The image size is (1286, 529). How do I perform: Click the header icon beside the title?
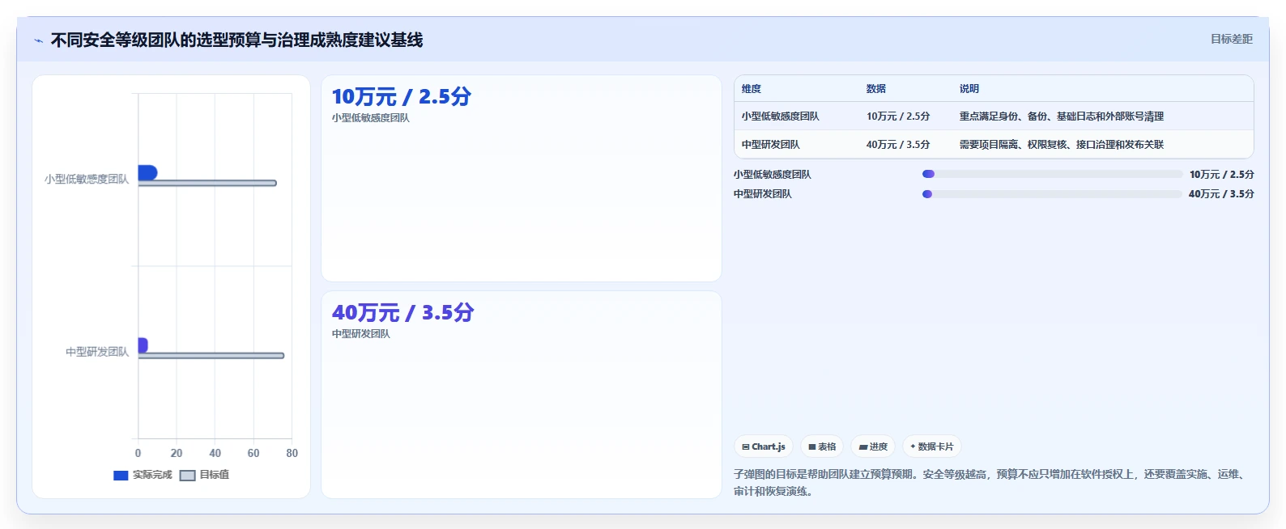38,40
